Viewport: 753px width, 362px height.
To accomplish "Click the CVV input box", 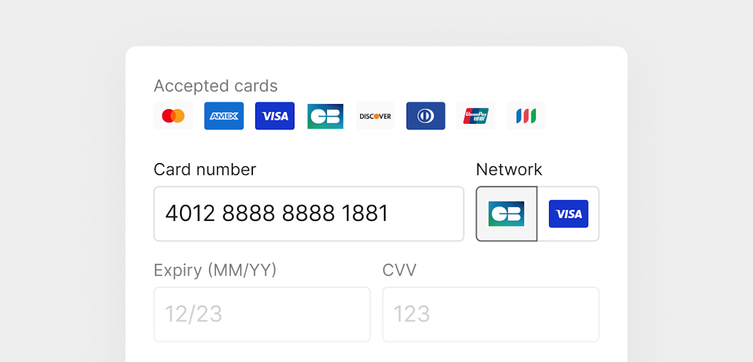I will (x=490, y=314).
